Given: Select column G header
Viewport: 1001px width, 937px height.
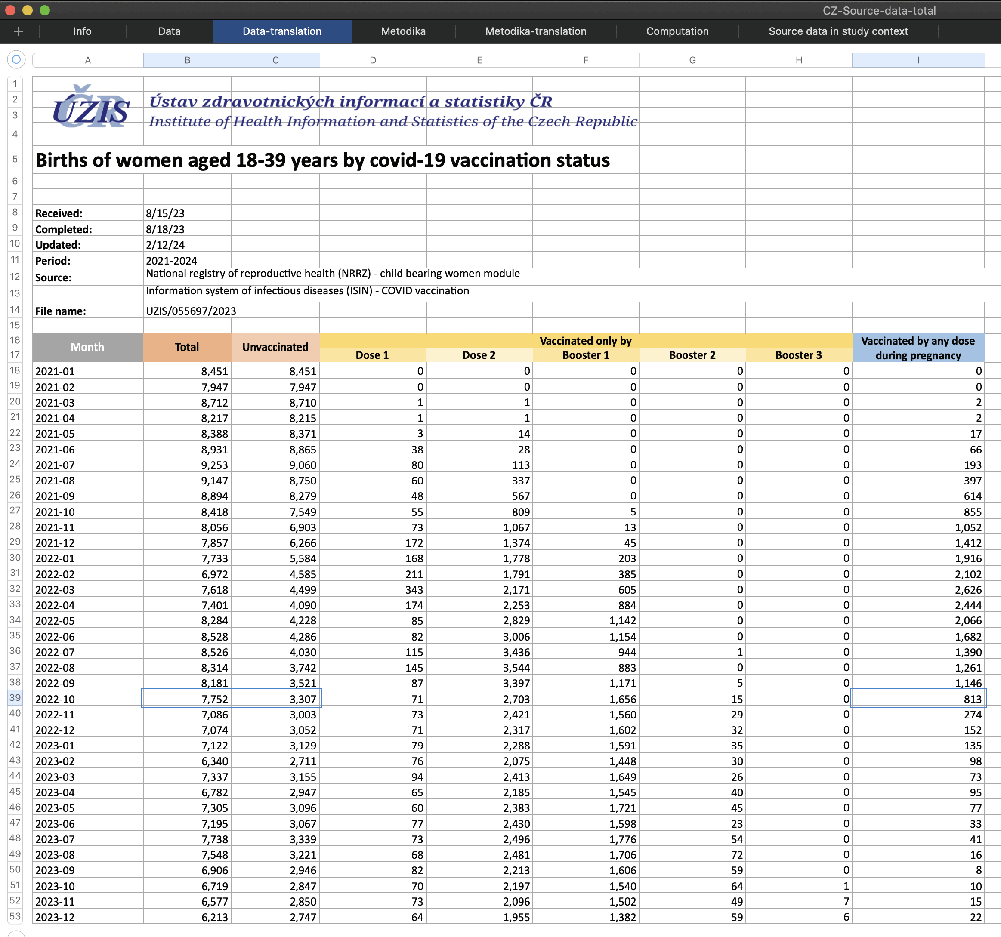Looking at the screenshot, I should click(692, 60).
